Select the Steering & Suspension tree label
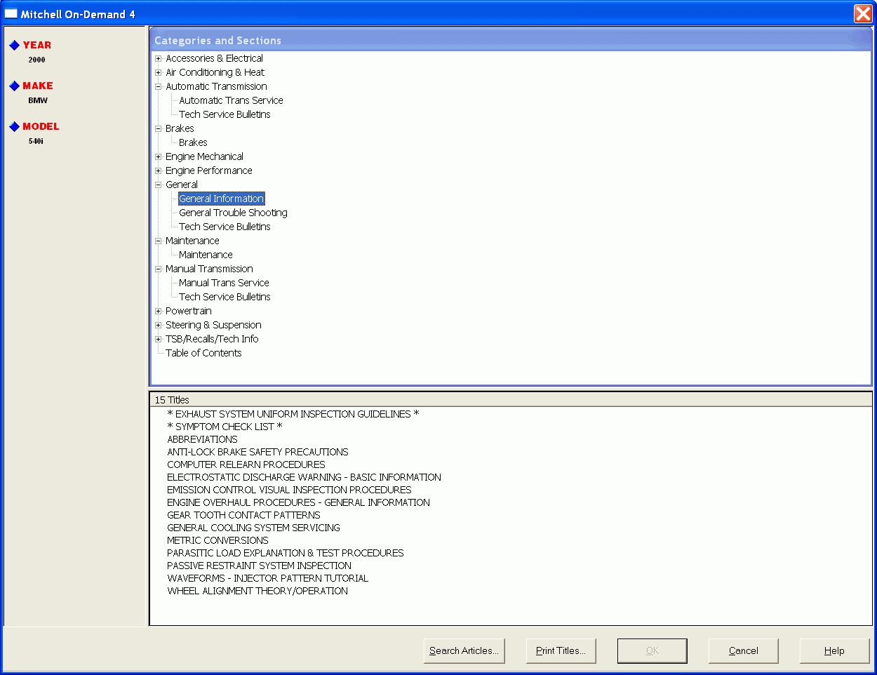 213,325
